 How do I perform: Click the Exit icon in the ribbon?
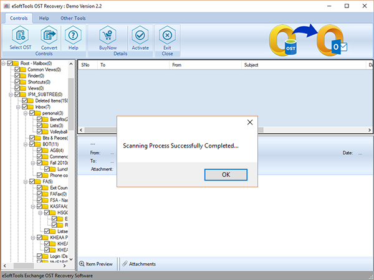(x=167, y=35)
